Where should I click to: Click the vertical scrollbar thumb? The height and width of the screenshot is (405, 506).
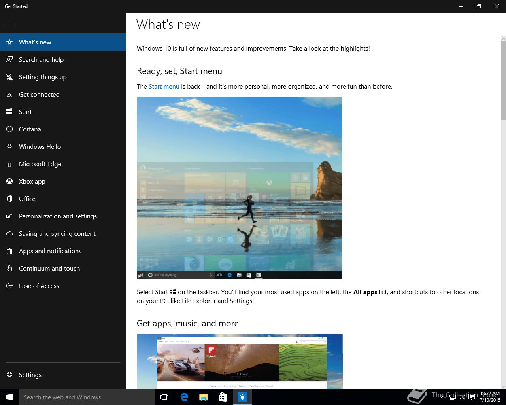click(503, 80)
